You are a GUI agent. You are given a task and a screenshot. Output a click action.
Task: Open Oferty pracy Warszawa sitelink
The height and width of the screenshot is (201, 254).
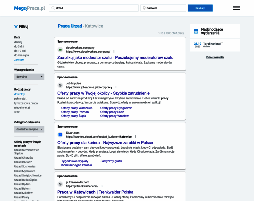click(x=77, y=108)
